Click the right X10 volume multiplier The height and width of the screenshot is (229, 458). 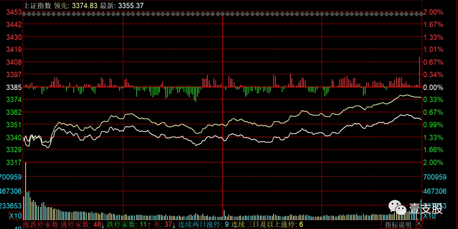pyautogui.click(x=430, y=216)
